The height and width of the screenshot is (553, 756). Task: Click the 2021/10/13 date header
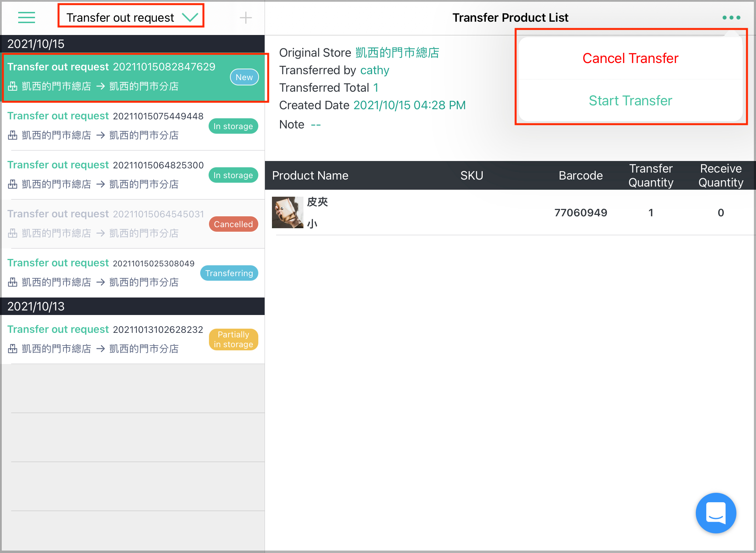[x=133, y=306]
